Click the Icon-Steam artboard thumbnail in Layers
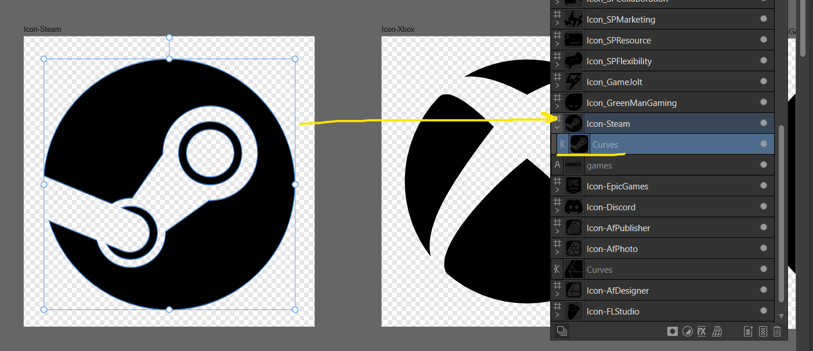 click(573, 123)
